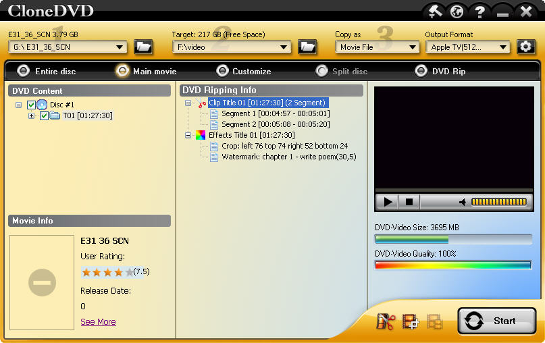
Task: Select Watermark chapter 1 write poem entry
Action: [289, 157]
